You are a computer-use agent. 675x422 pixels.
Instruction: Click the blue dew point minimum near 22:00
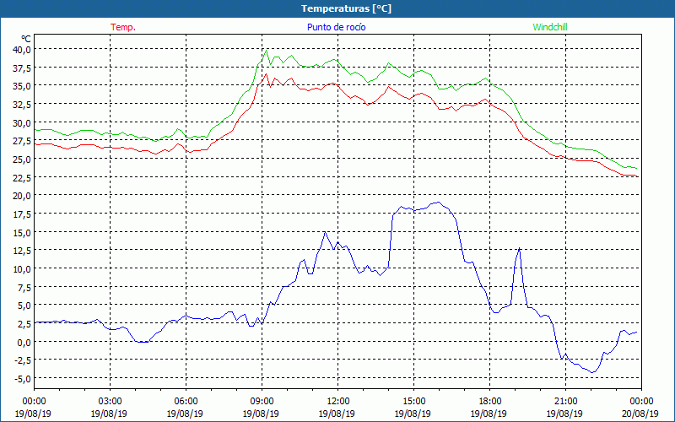592,372
